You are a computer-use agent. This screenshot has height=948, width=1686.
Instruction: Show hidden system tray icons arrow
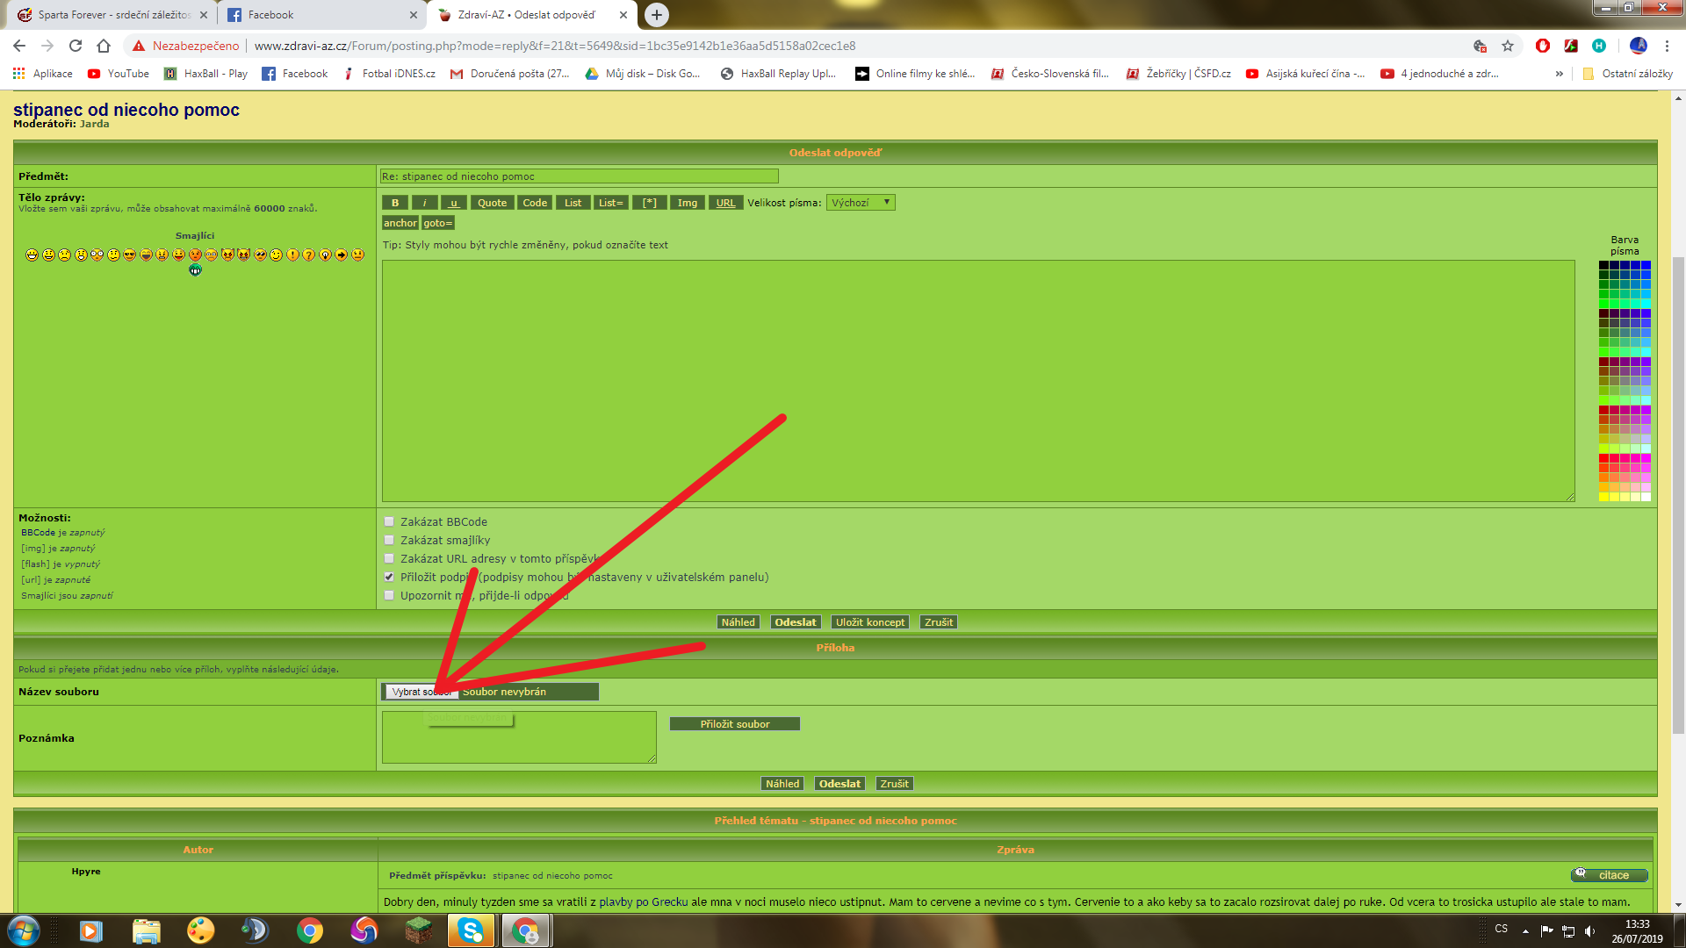pos(1525,930)
